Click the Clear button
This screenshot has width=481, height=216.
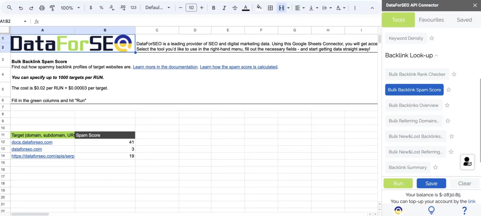(x=464, y=183)
